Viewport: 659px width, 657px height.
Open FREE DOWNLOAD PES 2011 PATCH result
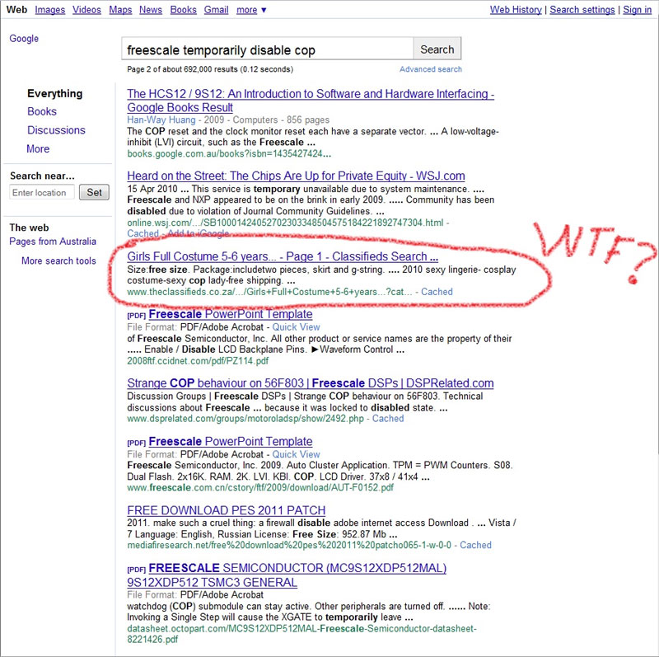[x=226, y=510]
